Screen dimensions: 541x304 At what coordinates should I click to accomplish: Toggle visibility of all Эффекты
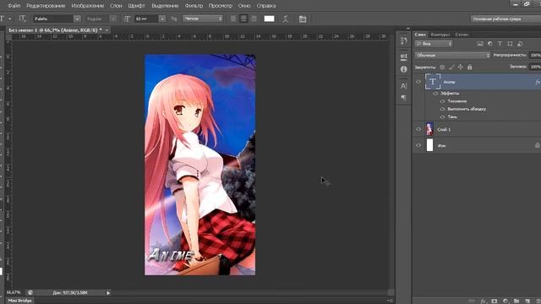(x=435, y=94)
